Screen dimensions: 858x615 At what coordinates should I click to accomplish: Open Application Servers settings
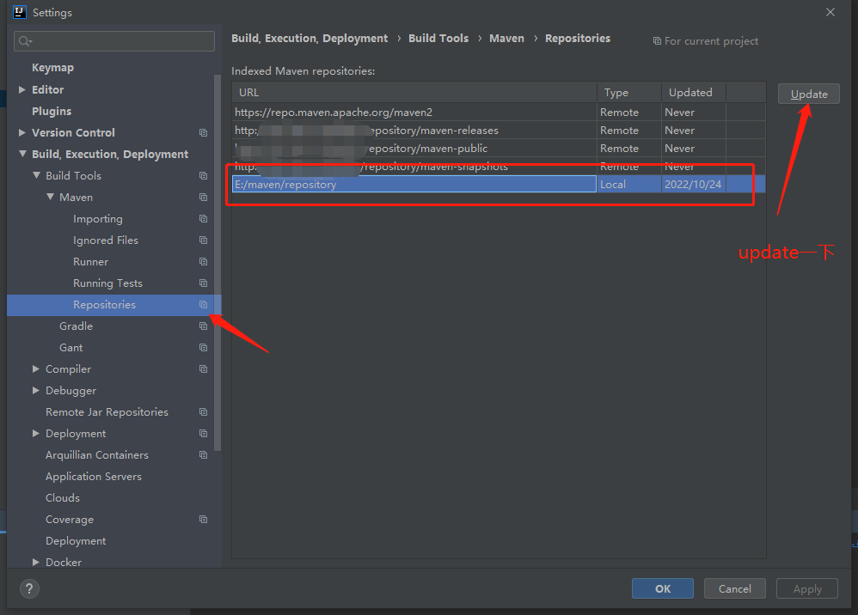[94, 477]
